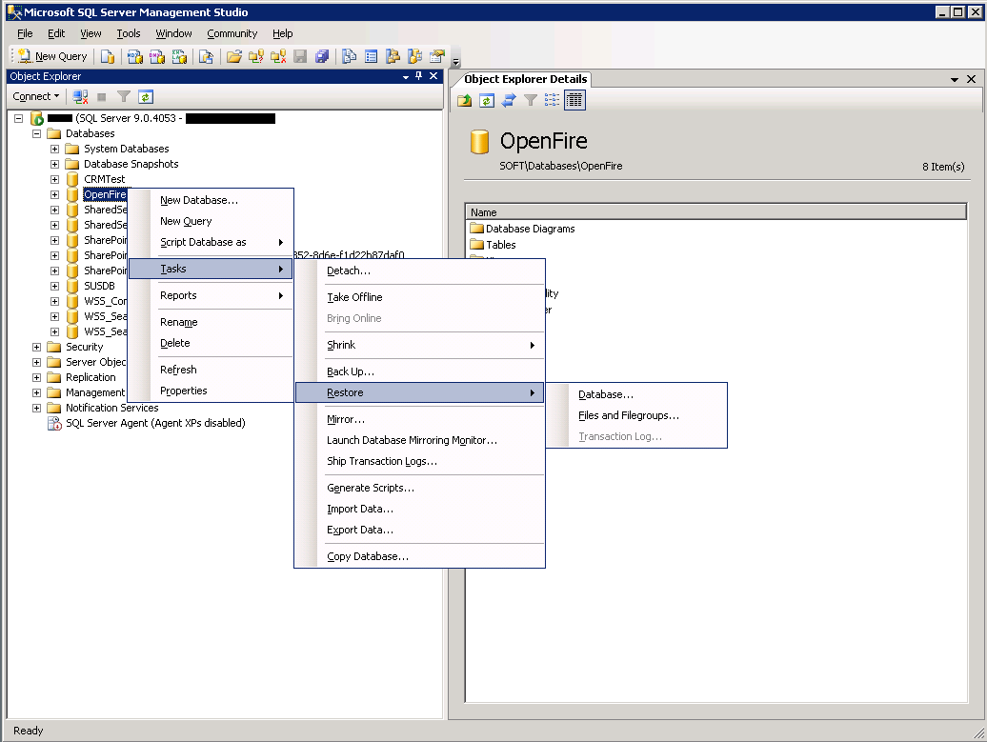This screenshot has width=987, height=742.
Task: Toggle auto-hide pin on Object Explorer panel
Action: click(418, 76)
